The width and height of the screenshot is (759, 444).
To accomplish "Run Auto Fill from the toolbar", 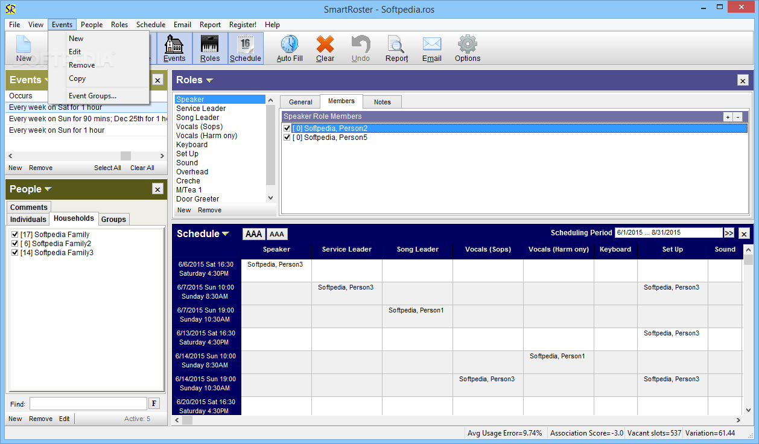I will click(x=290, y=48).
